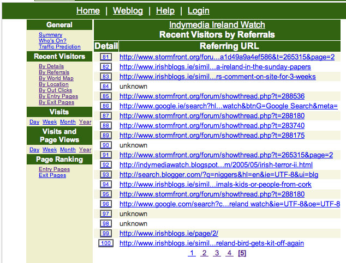Viewport: 346px width, 263px height.
Task: Show recent visitors By Out Clicks
Action: (x=56, y=90)
